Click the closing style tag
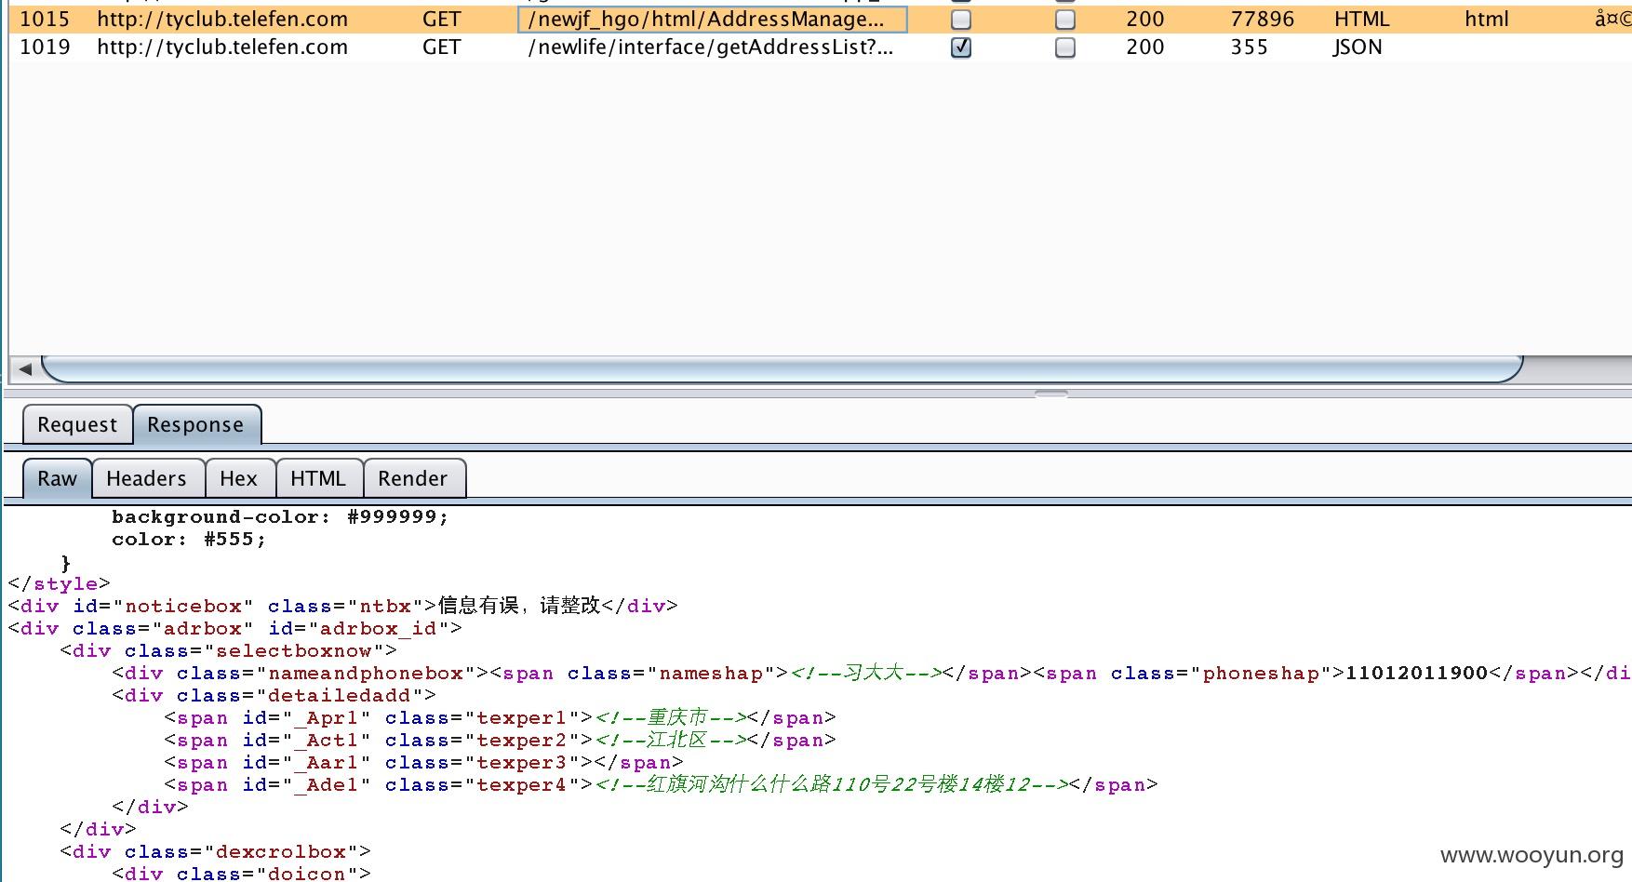Image resolution: width=1632 pixels, height=882 pixels. pyautogui.click(x=60, y=584)
